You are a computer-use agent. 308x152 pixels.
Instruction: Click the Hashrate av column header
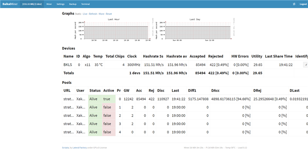pyautogui.click(x=177, y=56)
